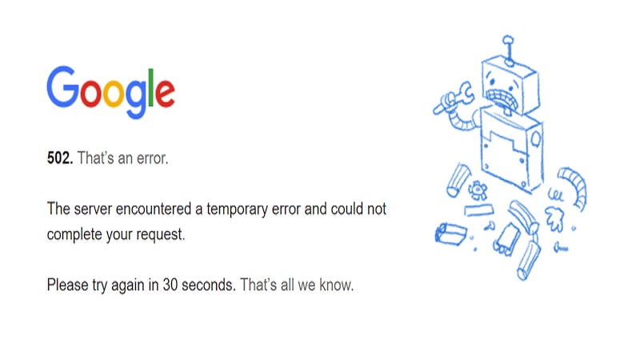
Task: Click the "complete your request." line
Action: (x=116, y=234)
